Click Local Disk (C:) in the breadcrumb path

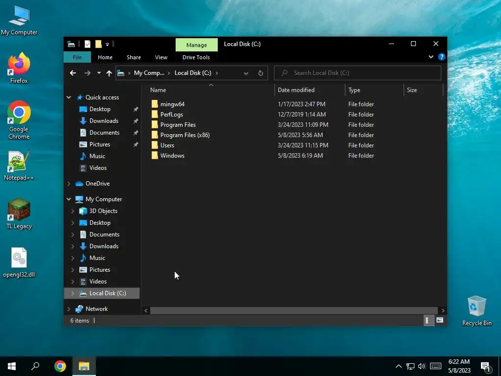click(193, 73)
